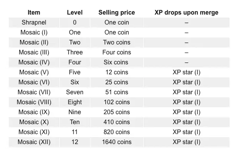The image size is (233, 159).
Task: Select the Mosaic (II) row name
Action: 34,43
